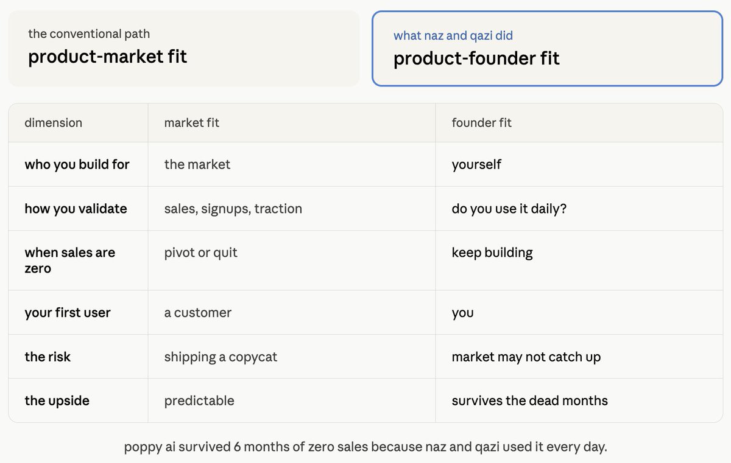Select the product-market fit card
The width and height of the screenshot is (731, 463).
[184, 49]
